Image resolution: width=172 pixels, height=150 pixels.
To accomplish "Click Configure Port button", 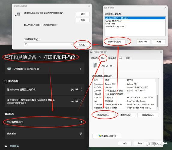I will [148, 115].
